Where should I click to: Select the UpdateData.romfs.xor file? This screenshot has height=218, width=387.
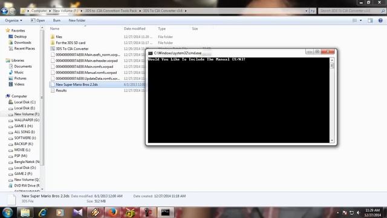tap(88, 79)
